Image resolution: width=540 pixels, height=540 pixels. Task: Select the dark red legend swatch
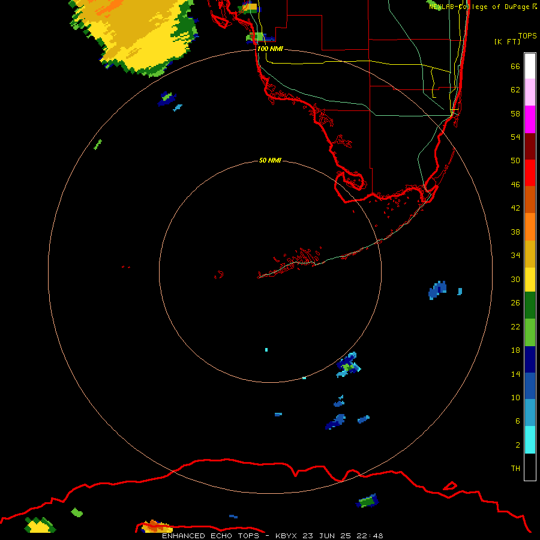tap(530, 146)
